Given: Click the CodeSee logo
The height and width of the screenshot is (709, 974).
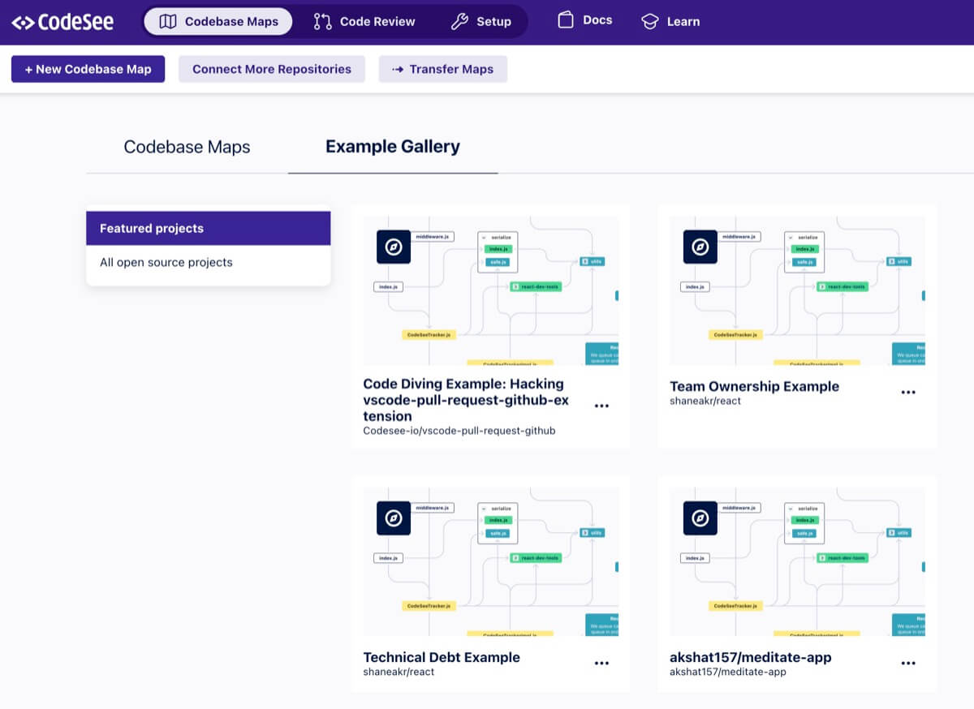Looking at the screenshot, I should point(62,22).
